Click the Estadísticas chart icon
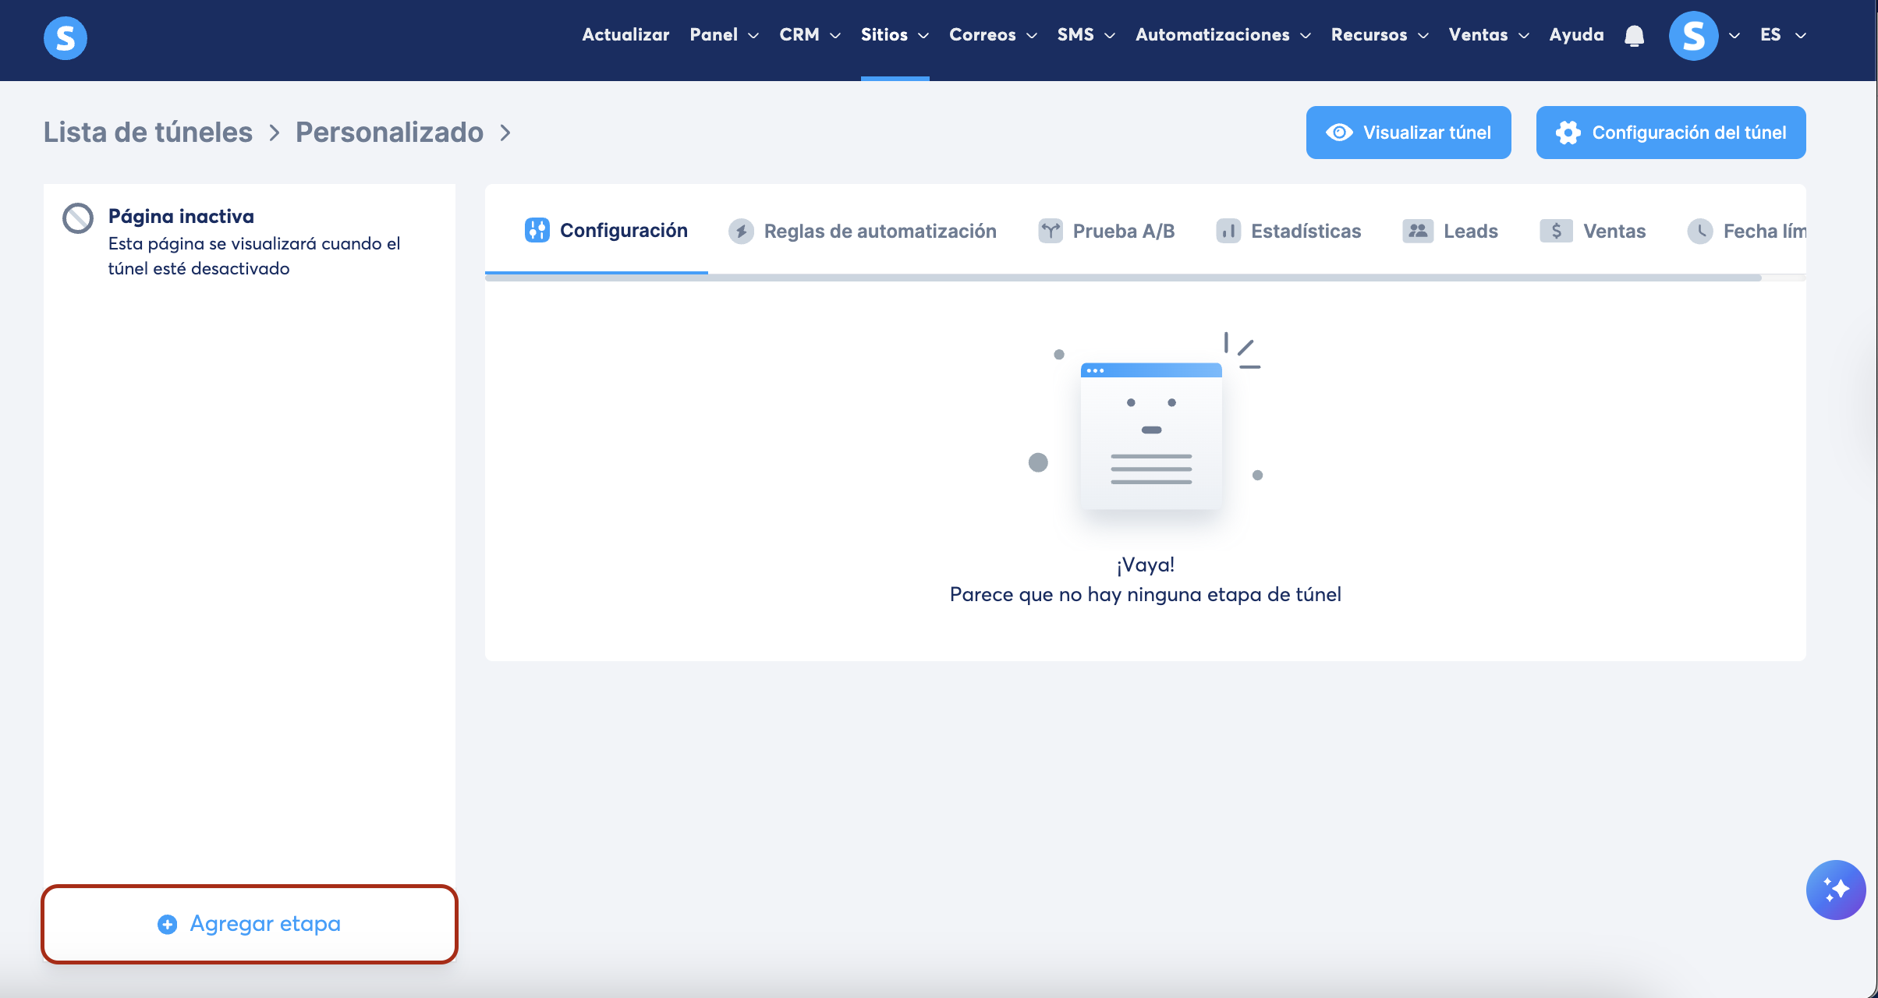 [x=1228, y=231]
